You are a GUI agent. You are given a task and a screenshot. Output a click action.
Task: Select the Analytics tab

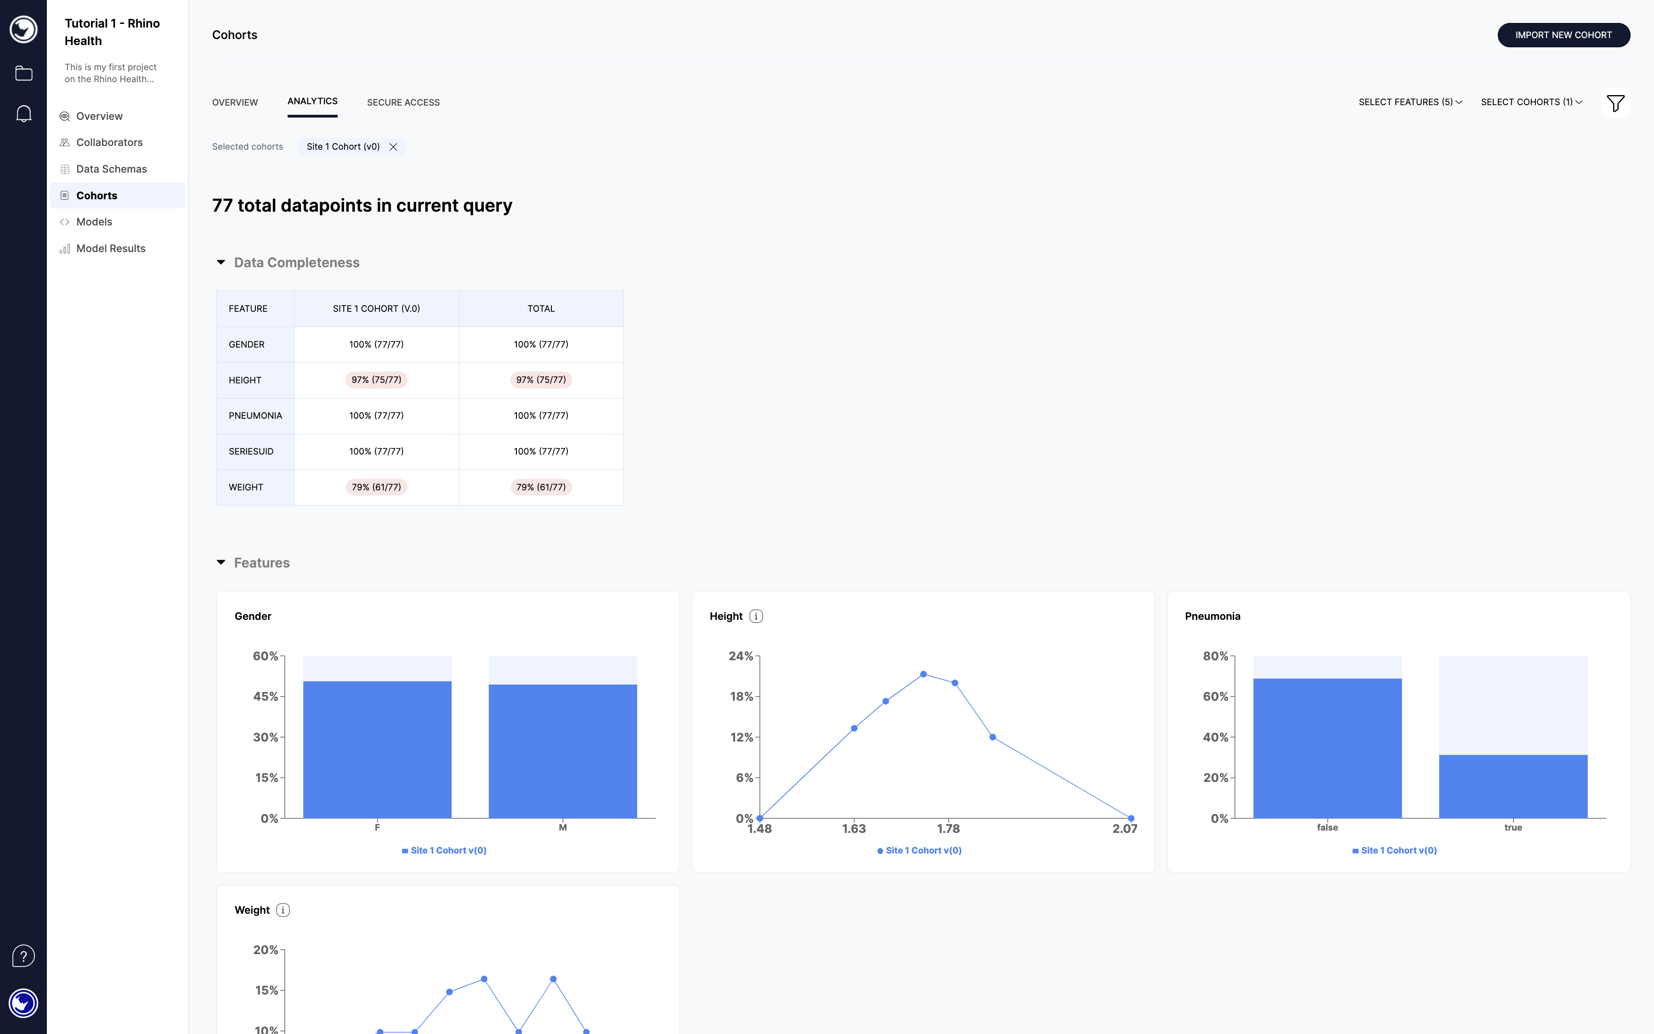312,101
